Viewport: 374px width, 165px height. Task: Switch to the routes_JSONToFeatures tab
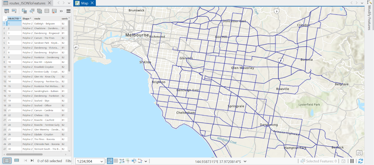click(x=27, y=3)
